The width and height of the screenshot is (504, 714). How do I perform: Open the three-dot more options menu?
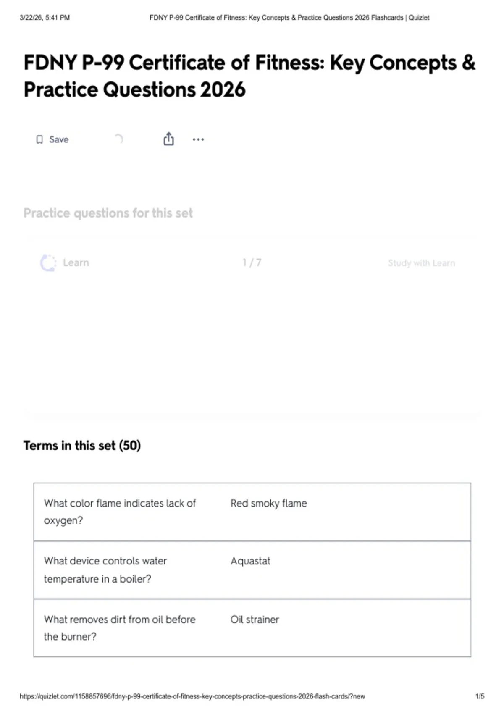pos(198,139)
